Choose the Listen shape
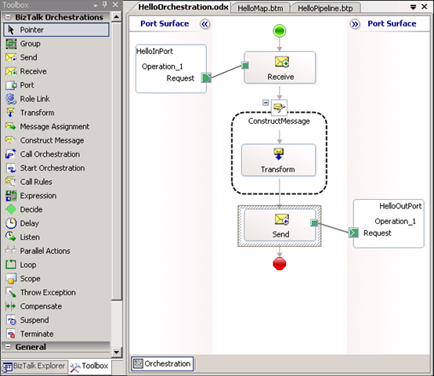 pyautogui.click(x=56, y=237)
